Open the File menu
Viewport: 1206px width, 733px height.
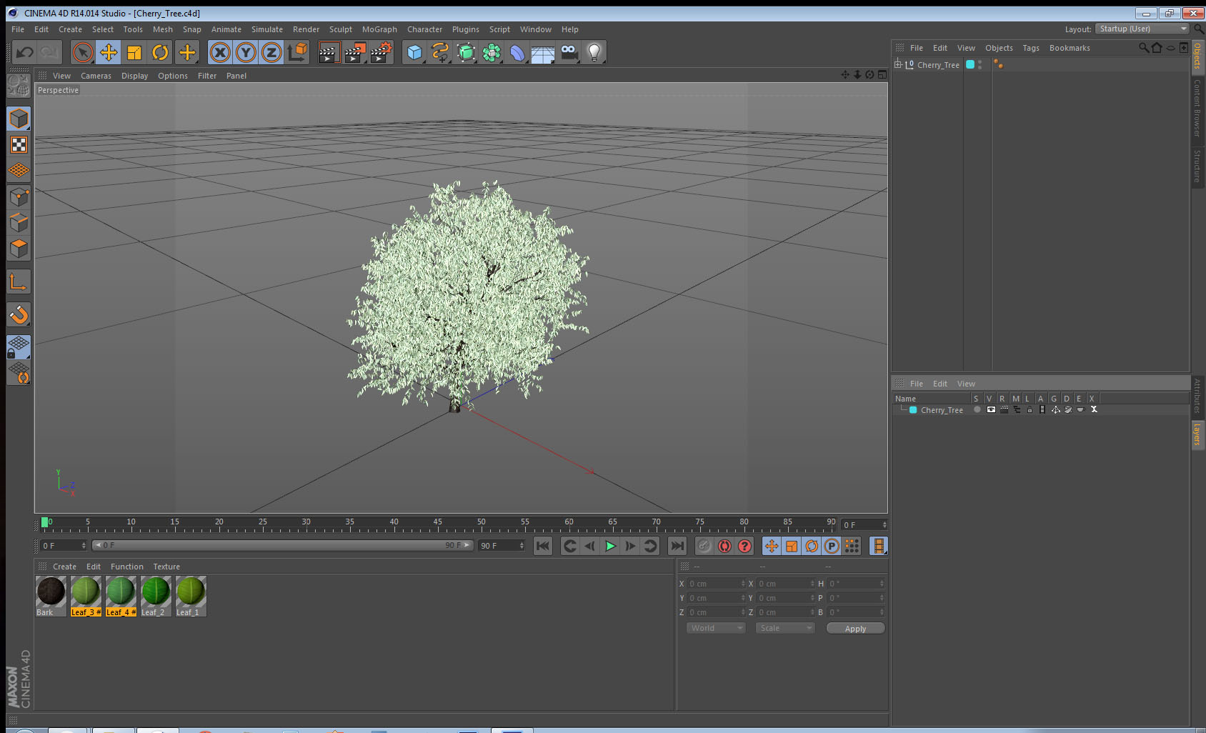pos(18,29)
